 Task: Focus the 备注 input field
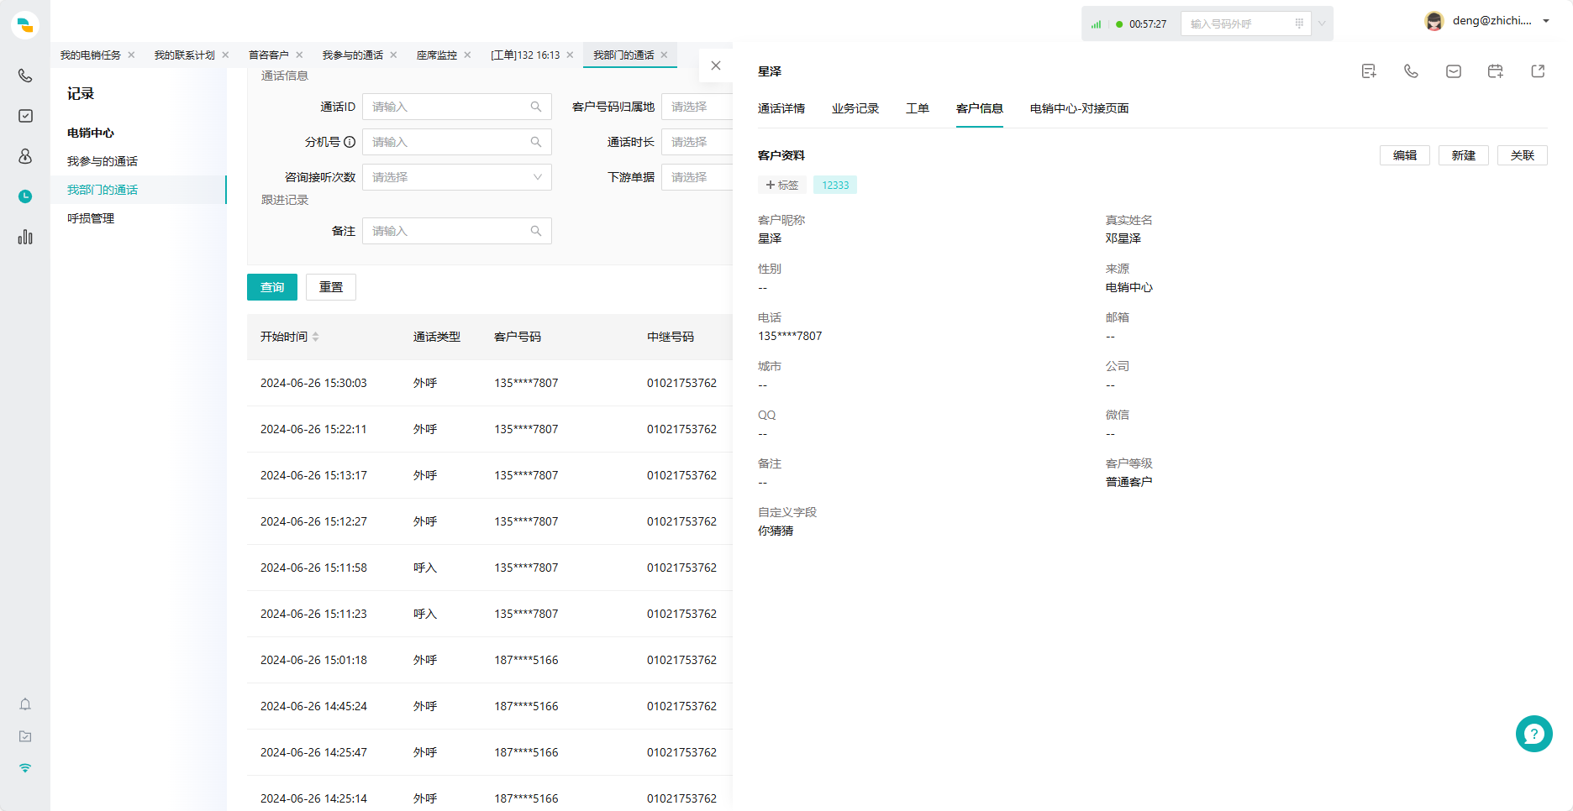[x=457, y=231]
